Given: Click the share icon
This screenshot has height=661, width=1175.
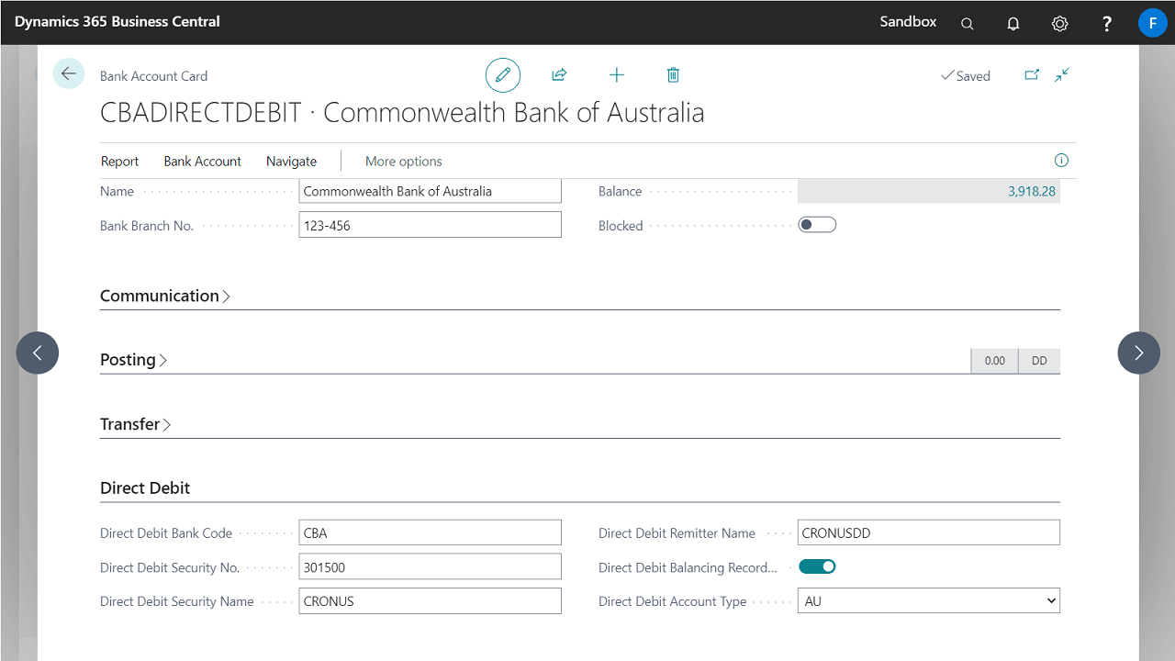Looking at the screenshot, I should [559, 75].
